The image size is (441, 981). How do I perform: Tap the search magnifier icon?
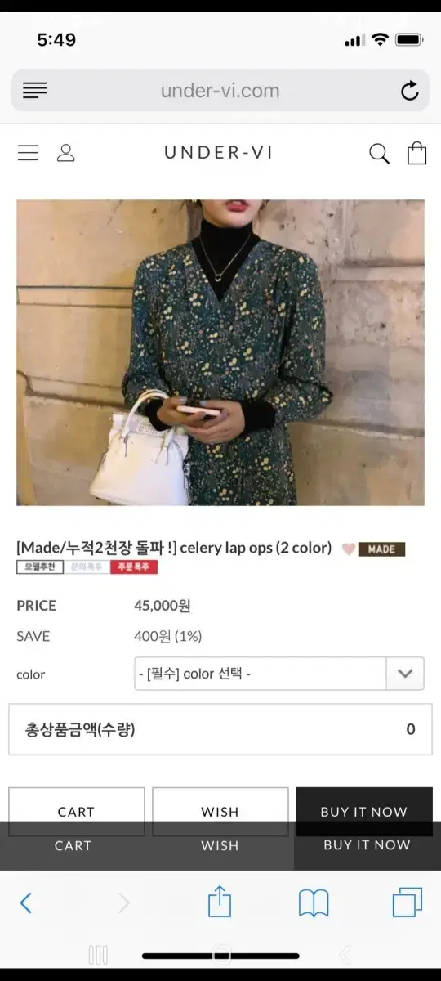pos(379,154)
